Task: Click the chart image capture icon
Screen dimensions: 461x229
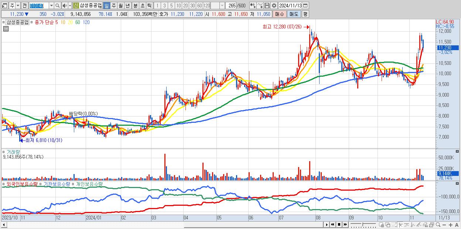Action: 431,225
